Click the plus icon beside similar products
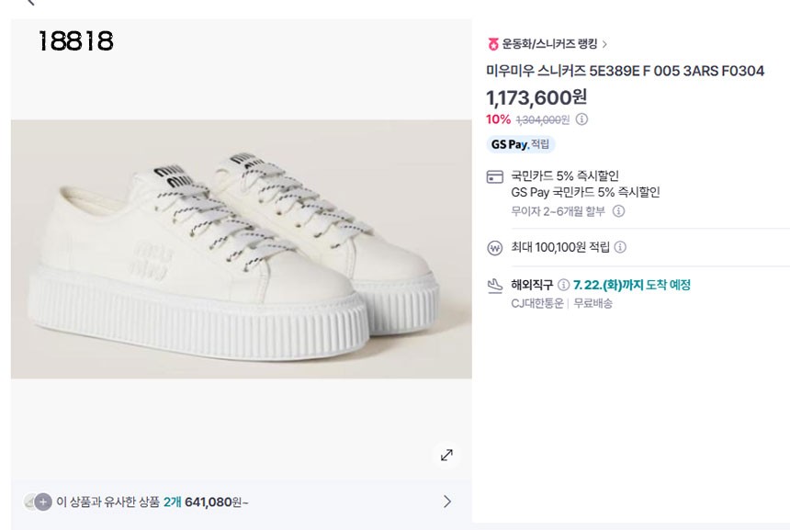The height and width of the screenshot is (530, 790). [43, 502]
